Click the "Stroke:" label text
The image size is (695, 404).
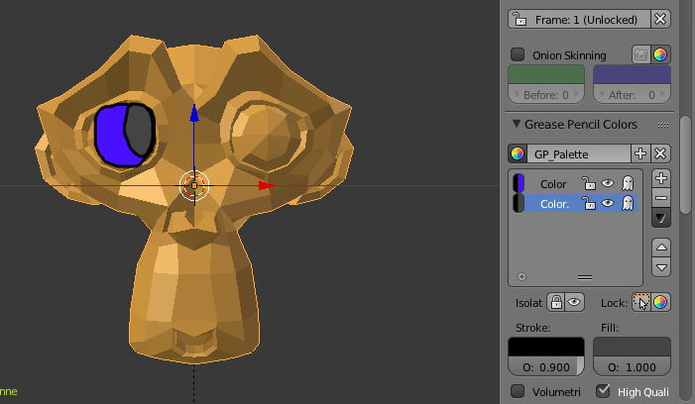(532, 328)
